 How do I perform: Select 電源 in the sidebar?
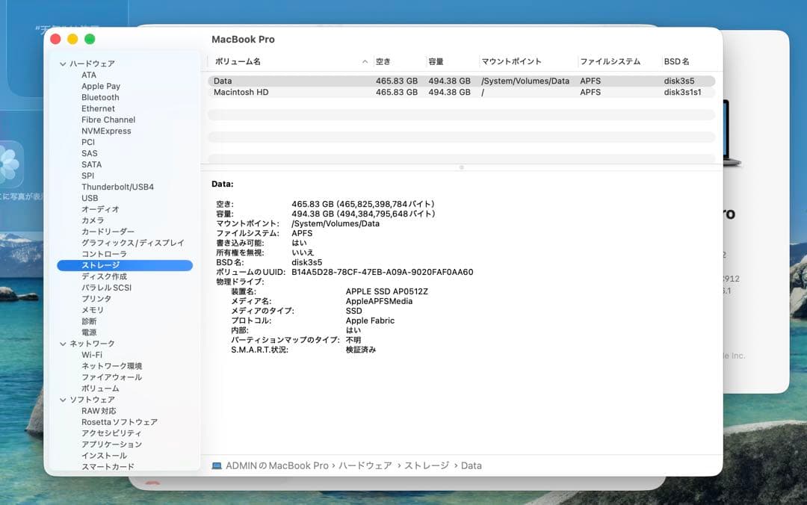click(x=89, y=332)
